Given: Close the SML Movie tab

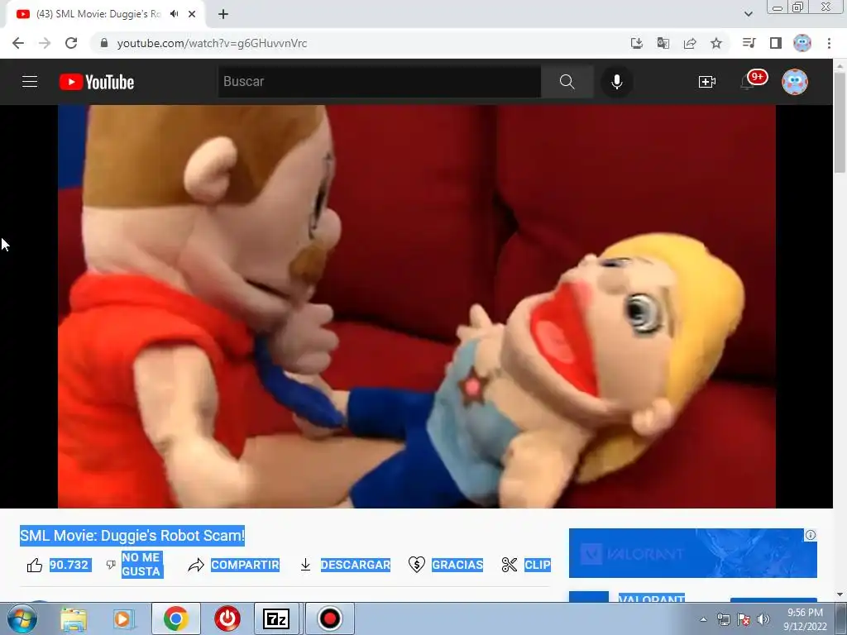Looking at the screenshot, I should 192,15.
